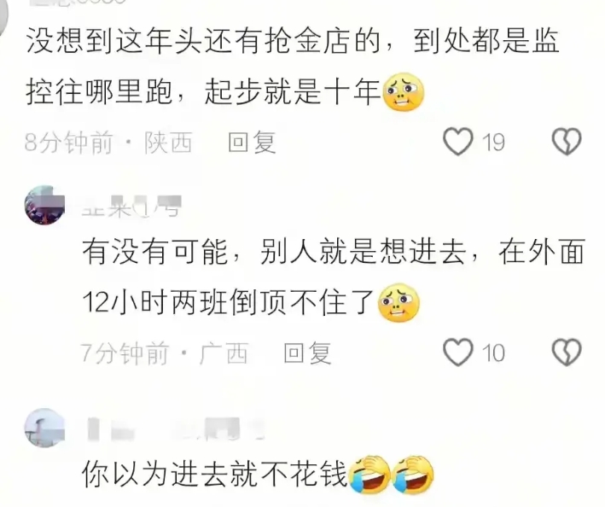Tap the like count 19

pyautogui.click(x=493, y=142)
